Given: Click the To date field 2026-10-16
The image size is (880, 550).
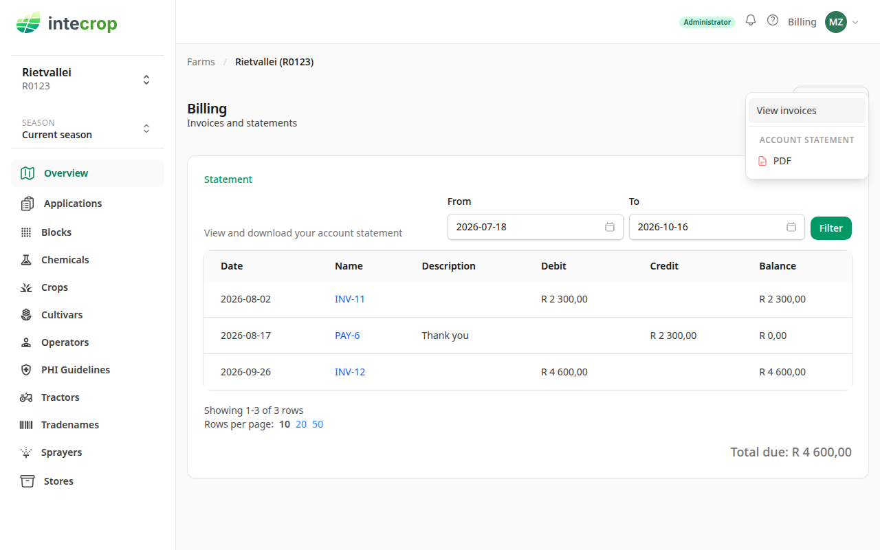Looking at the screenshot, I should click(x=717, y=227).
